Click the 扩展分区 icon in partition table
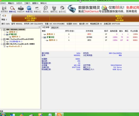The width and height of the screenshot is (139, 116). 45,37
